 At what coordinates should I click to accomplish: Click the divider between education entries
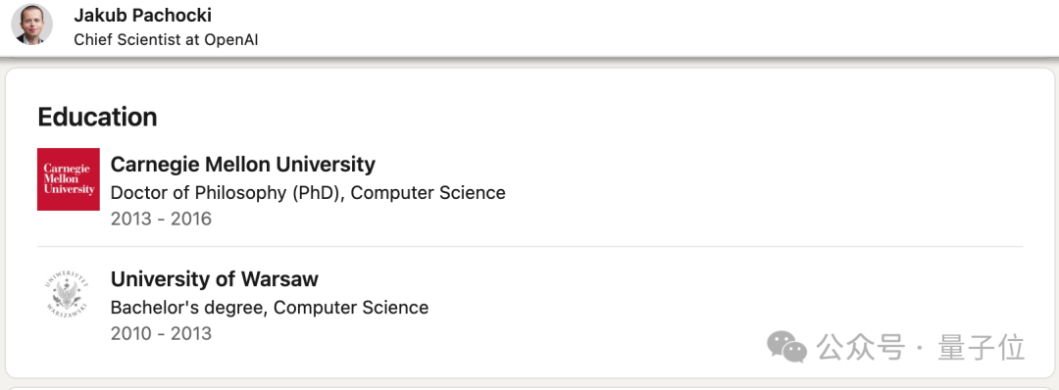(x=529, y=246)
